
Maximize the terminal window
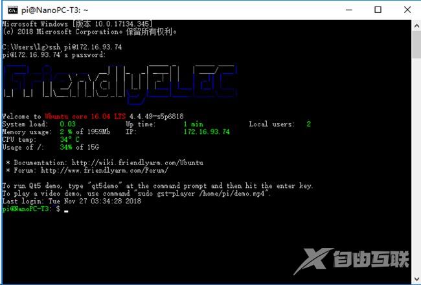click(378, 10)
